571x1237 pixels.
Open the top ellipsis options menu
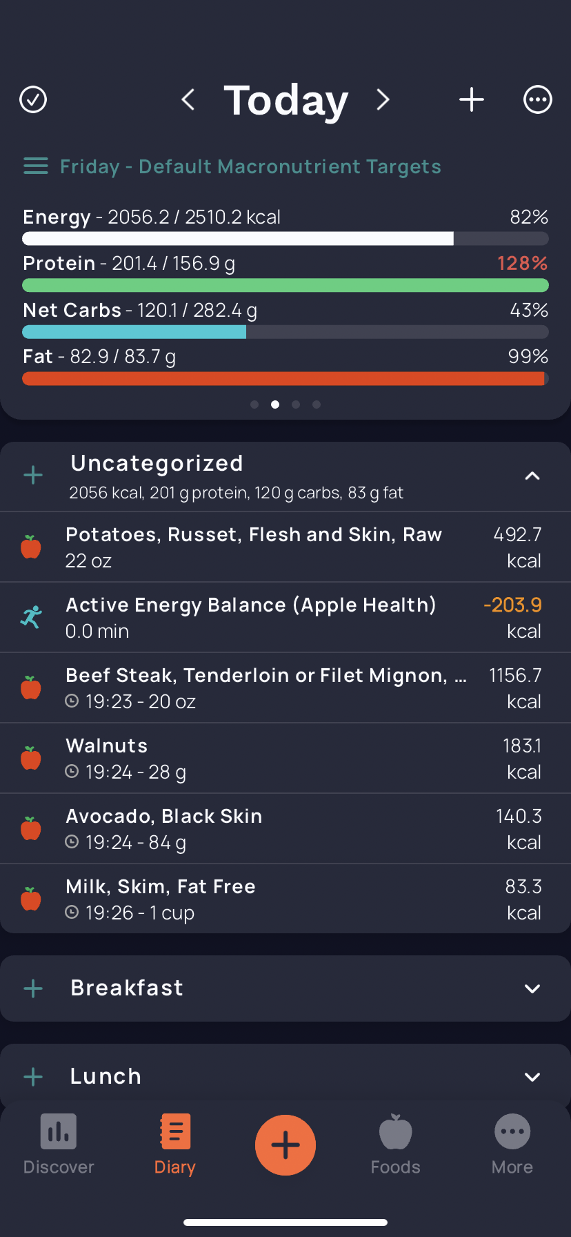pos(538,99)
